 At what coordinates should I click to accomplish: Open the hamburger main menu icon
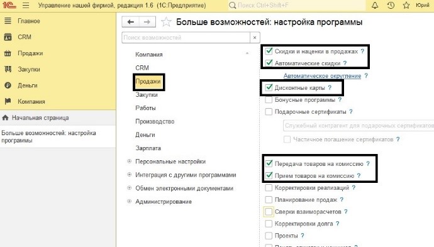click(26, 5)
